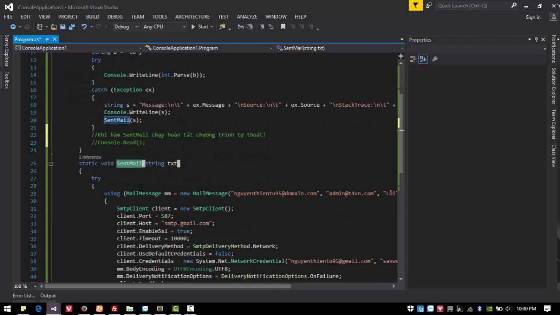Click the decrease indent toolbar icon
This screenshot has height=315, width=560.
pyautogui.click(x=240, y=27)
